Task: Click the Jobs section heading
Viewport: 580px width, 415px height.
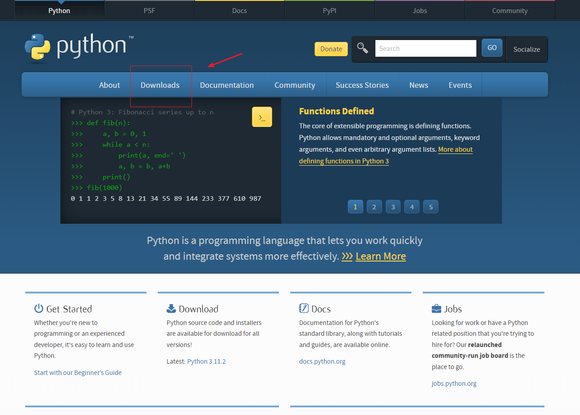Action: [x=453, y=309]
